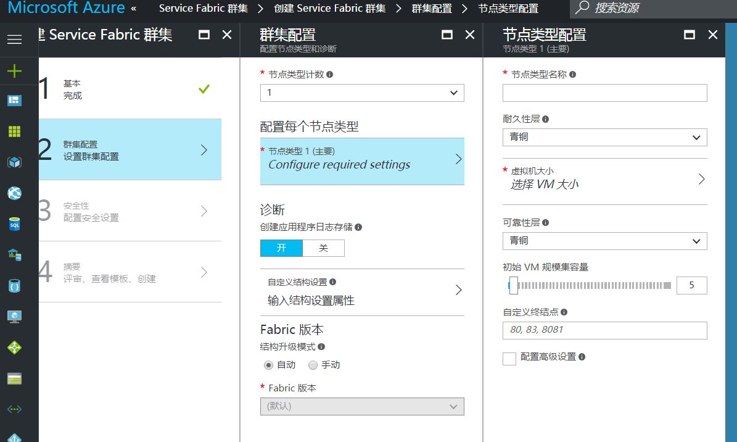Click the green plus New resource icon
This screenshot has height=442, width=737.
pos(15,71)
